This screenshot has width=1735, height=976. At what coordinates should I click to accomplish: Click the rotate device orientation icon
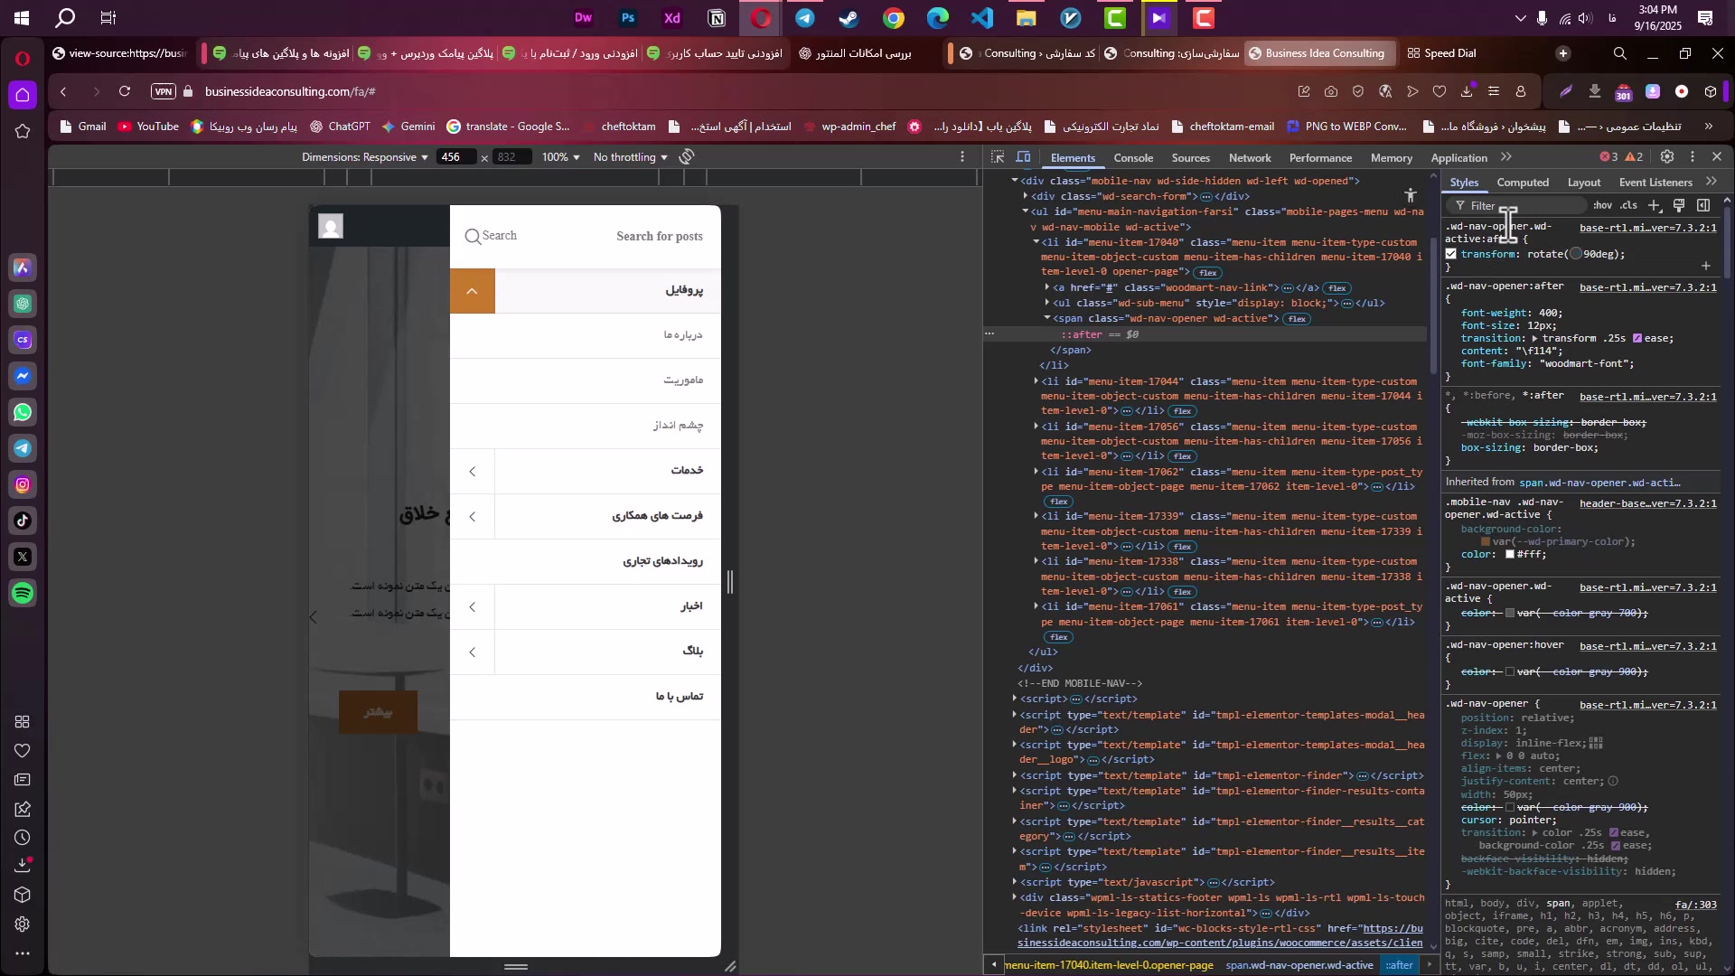[x=687, y=157]
